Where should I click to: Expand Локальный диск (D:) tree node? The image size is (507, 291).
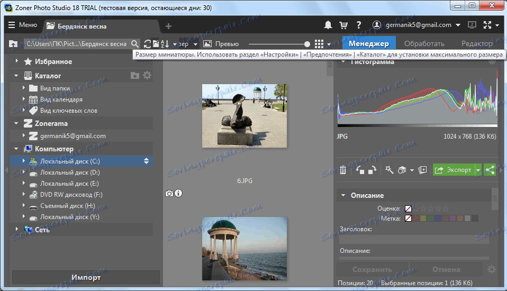point(23,172)
